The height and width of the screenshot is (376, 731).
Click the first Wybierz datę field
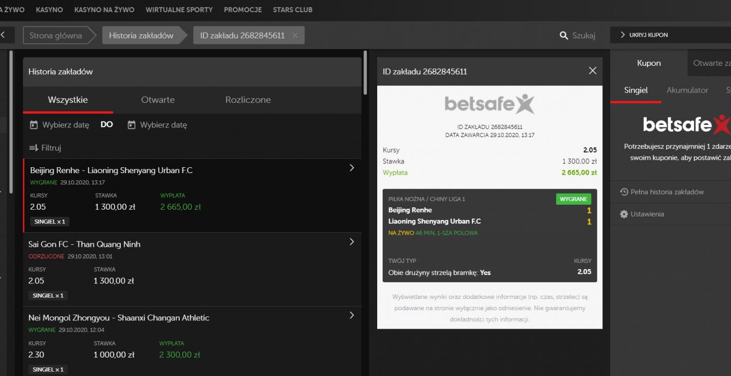[x=59, y=125]
